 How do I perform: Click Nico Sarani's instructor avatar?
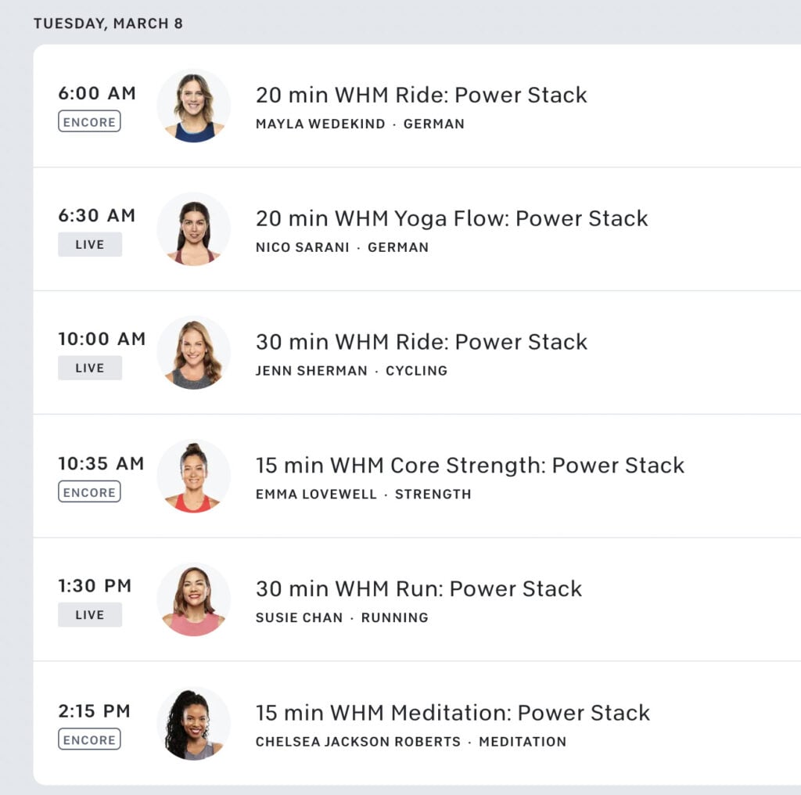[x=194, y=229]
